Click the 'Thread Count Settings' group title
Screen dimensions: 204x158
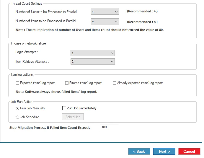(x=26, y=4)
